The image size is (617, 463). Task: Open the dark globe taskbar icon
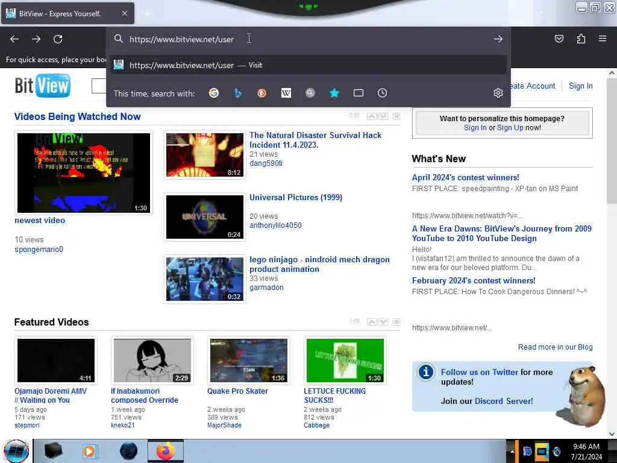tap(128, 451)
